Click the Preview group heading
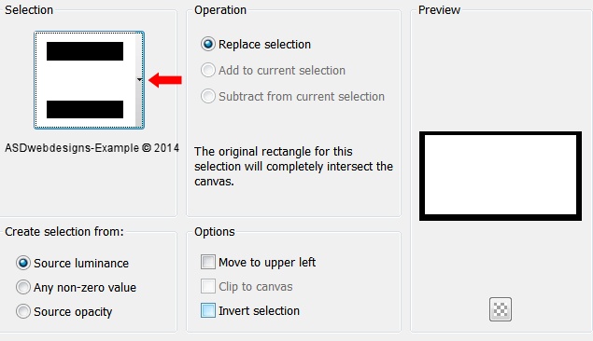The width and height of the screenshot is (593, 341). pyautogui.click(x=439, y=10)
